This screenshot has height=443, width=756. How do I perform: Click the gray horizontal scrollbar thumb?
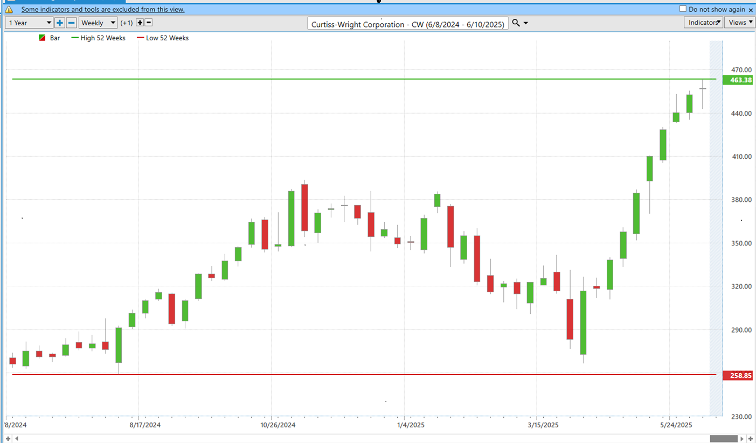click(724, 439)
